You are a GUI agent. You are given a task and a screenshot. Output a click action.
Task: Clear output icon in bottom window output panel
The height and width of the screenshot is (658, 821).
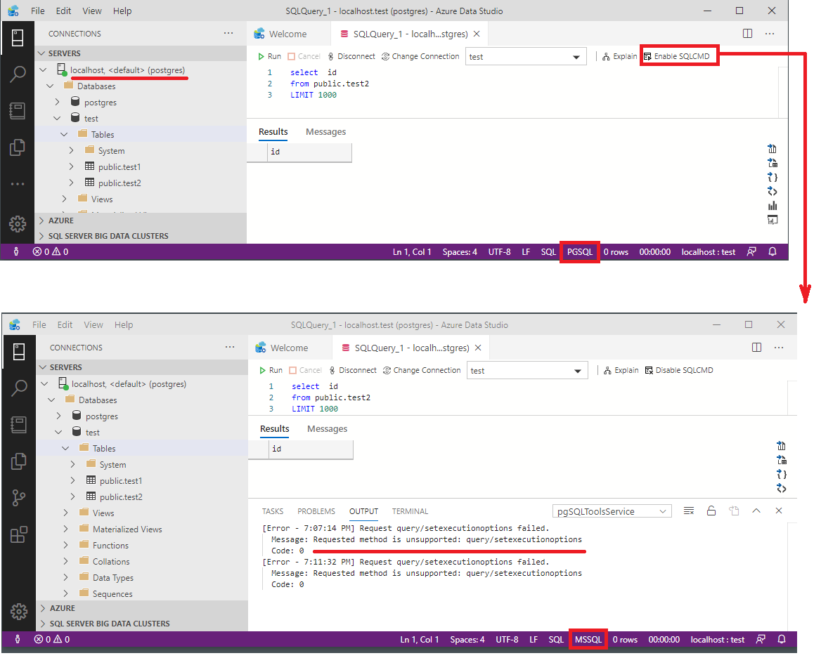689,511
